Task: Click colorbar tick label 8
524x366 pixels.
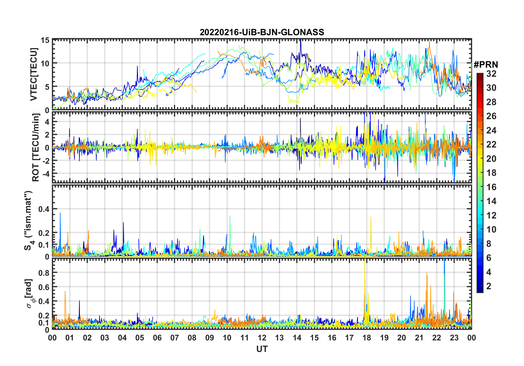Action: coord(489,244)
